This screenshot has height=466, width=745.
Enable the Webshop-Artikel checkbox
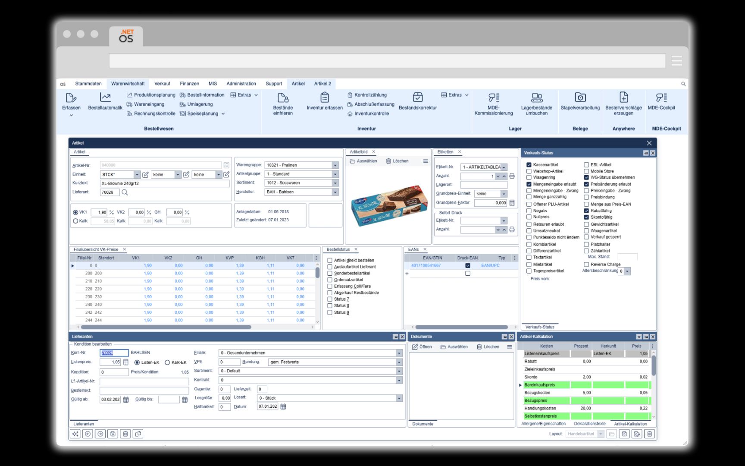(x=529, y=171)
